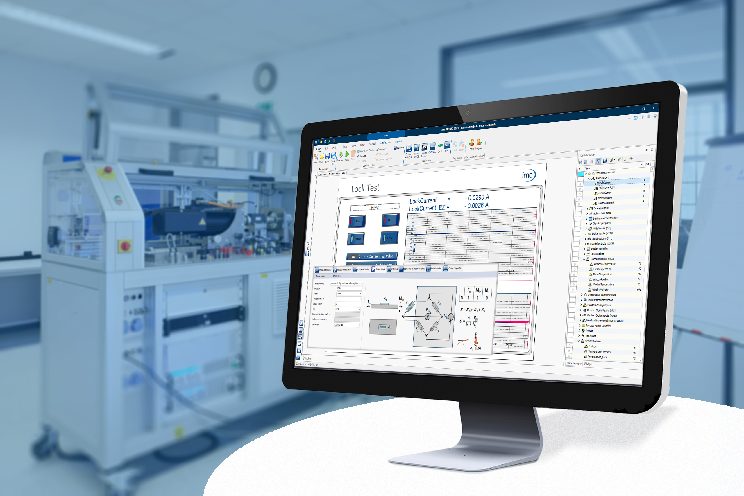This screenshot has width=744, height=496.
Task: Toggle the Process checkmark option
Action: coord(361,156)
